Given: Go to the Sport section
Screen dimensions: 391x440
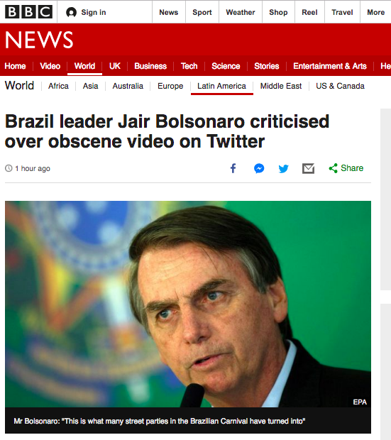Looking at the screenshot, I should (202, 12).
